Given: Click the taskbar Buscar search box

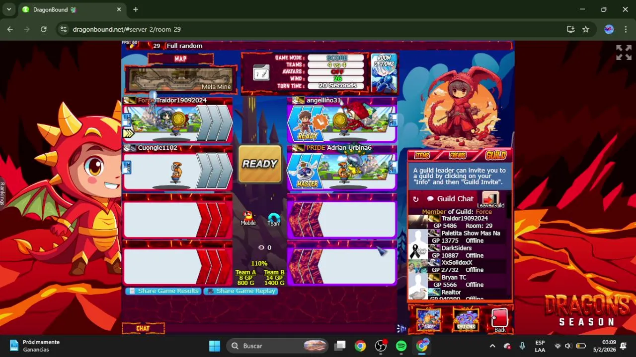Looking at the screenshot, I should point(277,346).
